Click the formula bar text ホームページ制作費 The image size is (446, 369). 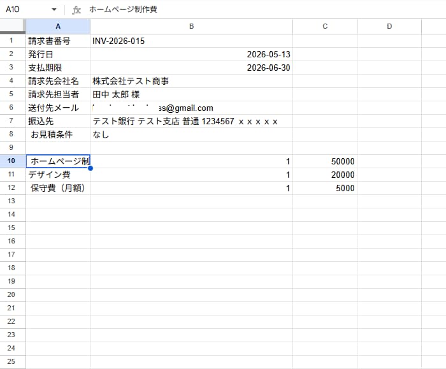pyautogui.click(x=123, y=10)
